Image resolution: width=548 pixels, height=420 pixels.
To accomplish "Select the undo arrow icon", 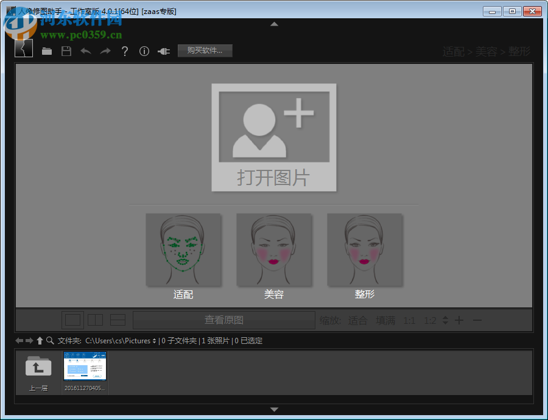I will [85, 51].
